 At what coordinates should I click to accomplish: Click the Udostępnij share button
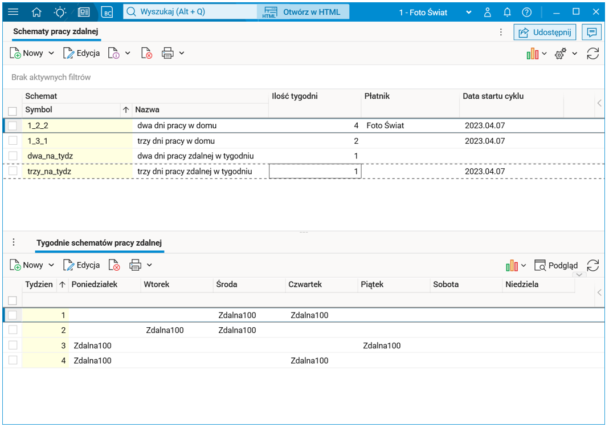[x=545, y=32]
